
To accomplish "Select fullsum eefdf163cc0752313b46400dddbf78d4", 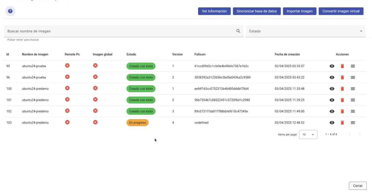I will (221, 89).
